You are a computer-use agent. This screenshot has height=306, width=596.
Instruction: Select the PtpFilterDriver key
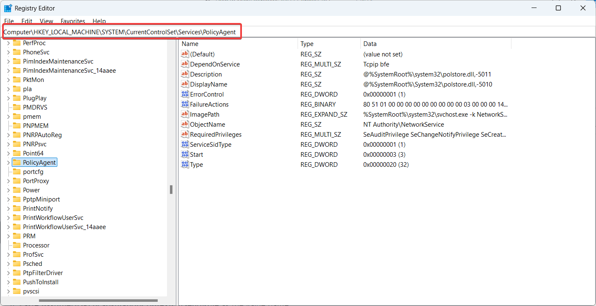[43, 273]
